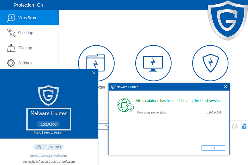Screen dimensions: 248x165
Task: Click the Settings gear icon
Action: pyautogui.click(x=11, y=63)
